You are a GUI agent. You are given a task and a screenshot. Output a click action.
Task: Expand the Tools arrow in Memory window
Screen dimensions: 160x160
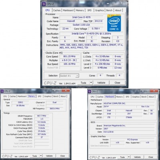[x=41, y=156]
